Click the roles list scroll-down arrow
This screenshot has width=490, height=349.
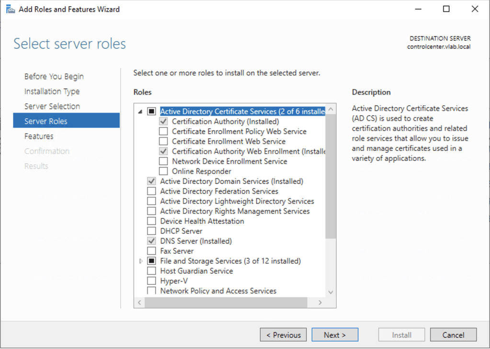point(330,292)
